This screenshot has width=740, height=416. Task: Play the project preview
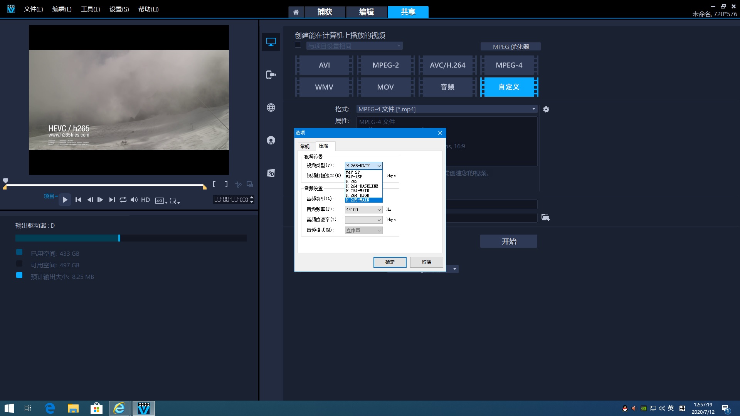[65, 200]
